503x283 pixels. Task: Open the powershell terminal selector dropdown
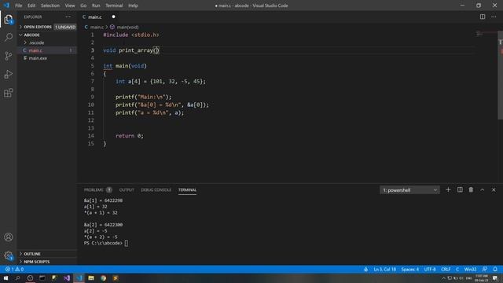click(409, 190)
